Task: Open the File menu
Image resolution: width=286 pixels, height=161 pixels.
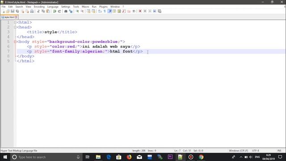Action: (4, 7)
